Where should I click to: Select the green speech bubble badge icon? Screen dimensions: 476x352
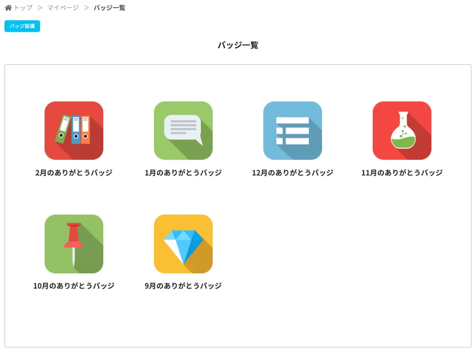click(x=183, y=130)
